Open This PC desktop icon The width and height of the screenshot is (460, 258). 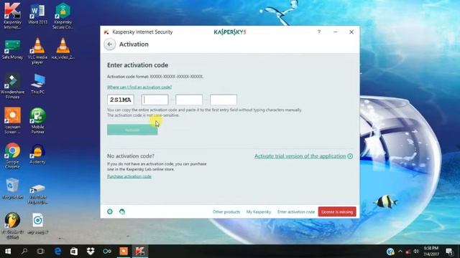point(37,84)
